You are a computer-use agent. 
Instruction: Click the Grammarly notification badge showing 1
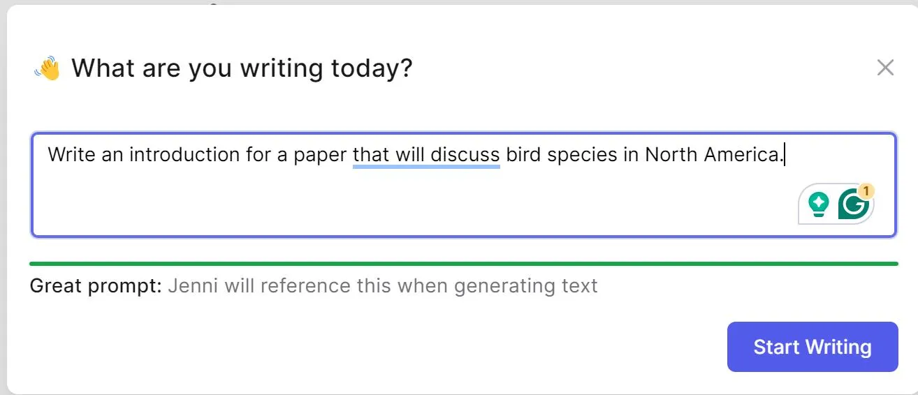point(866,191)
